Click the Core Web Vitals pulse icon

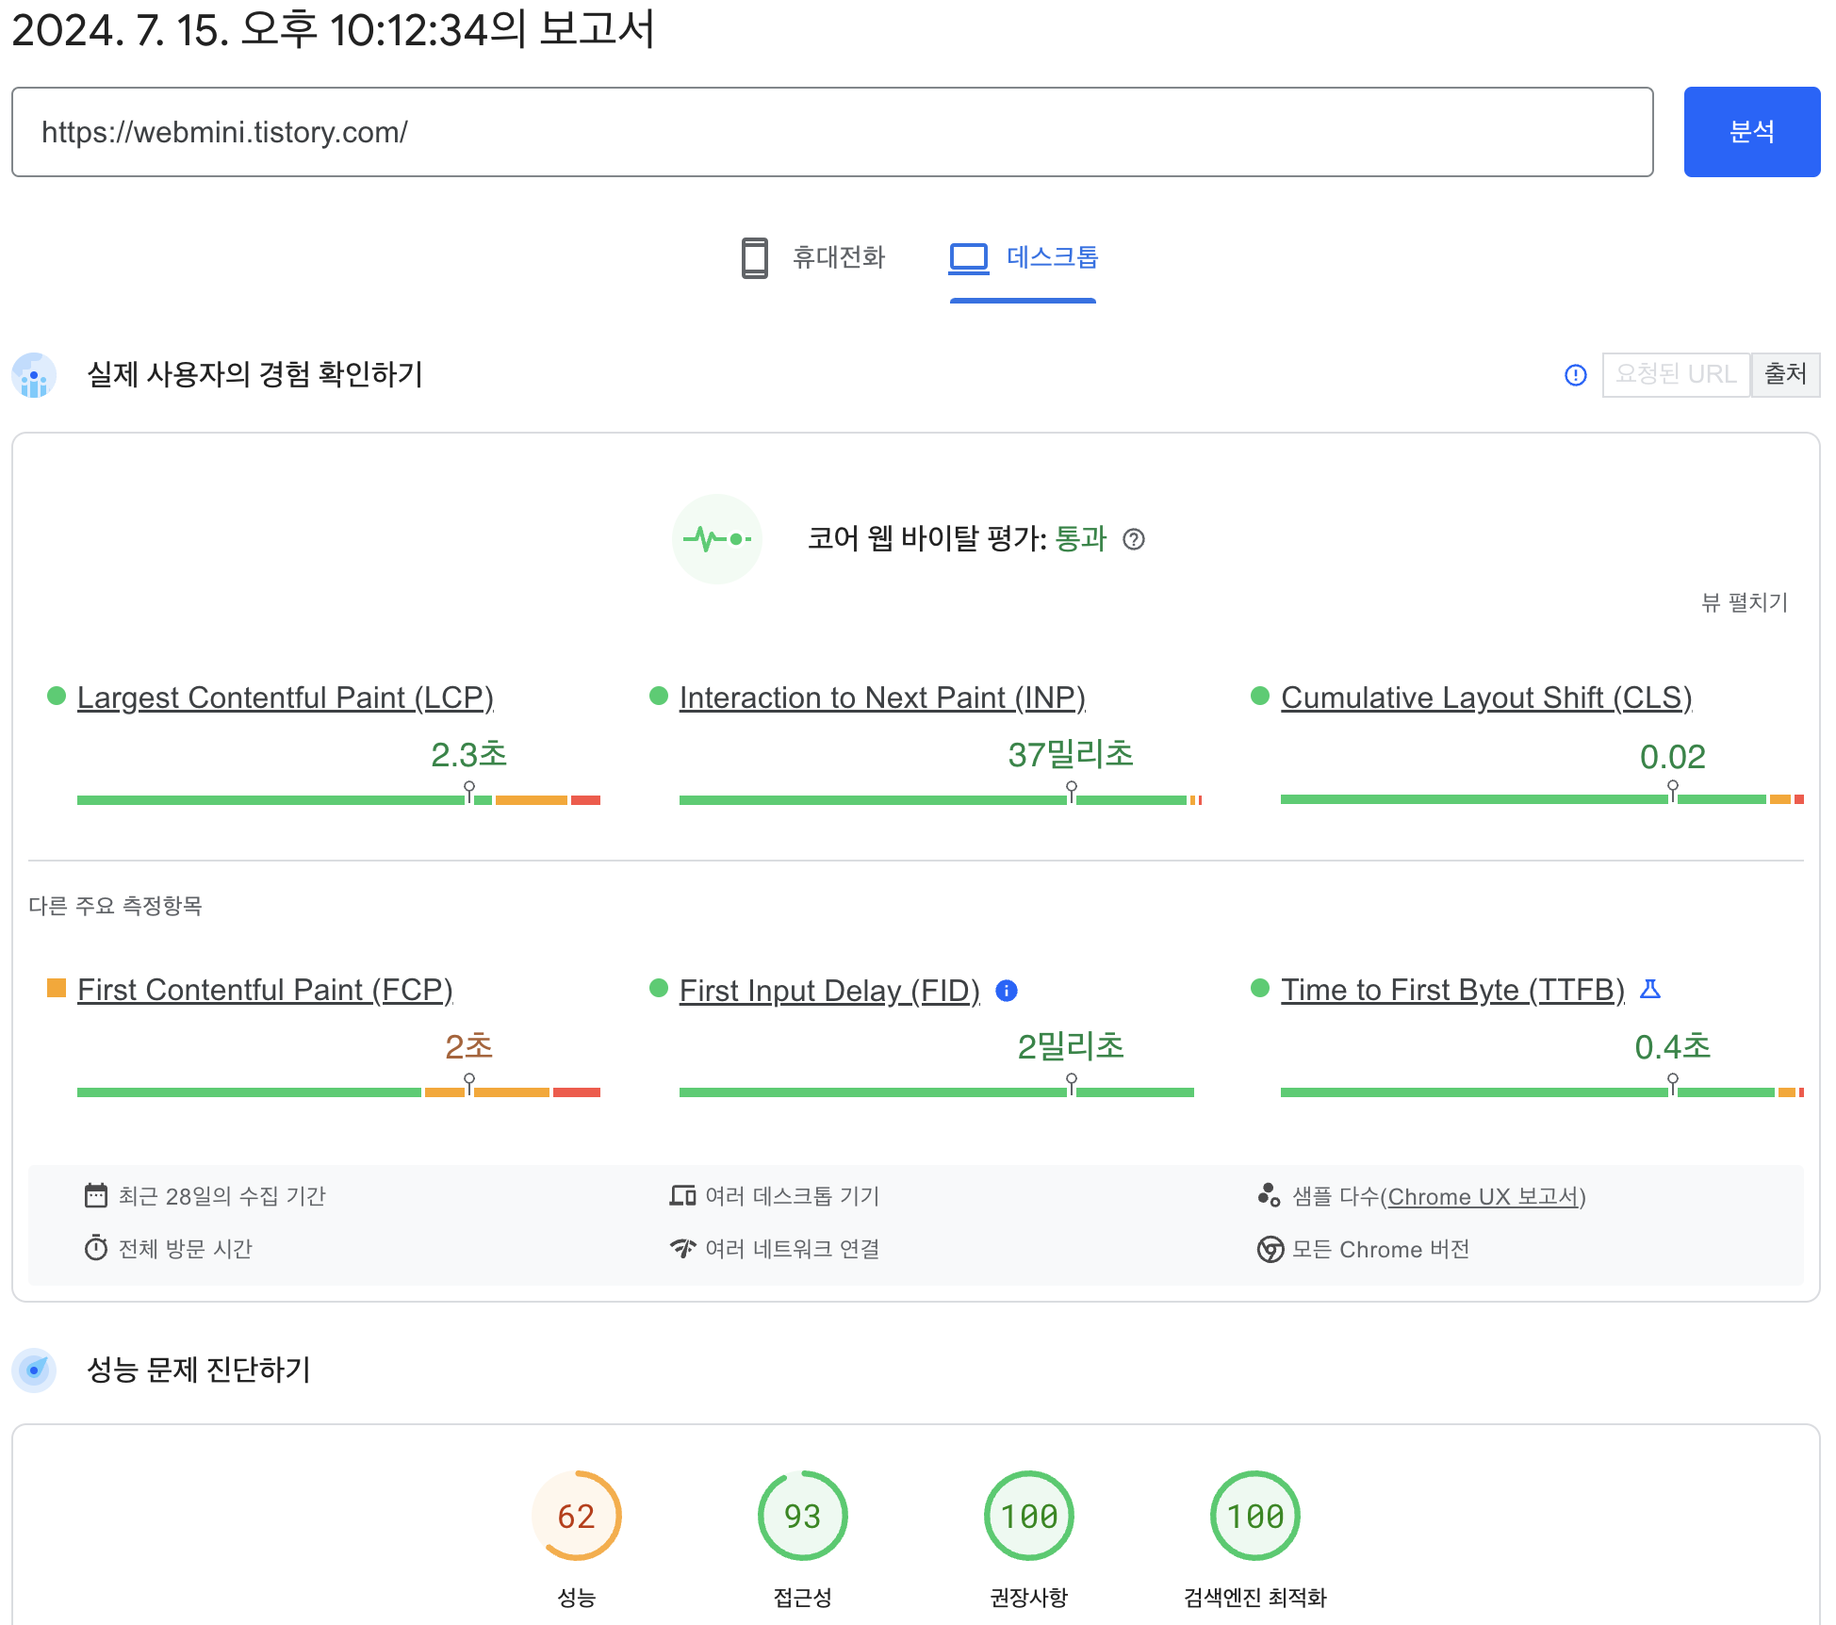pyautogui.click(x=716, y=539)
